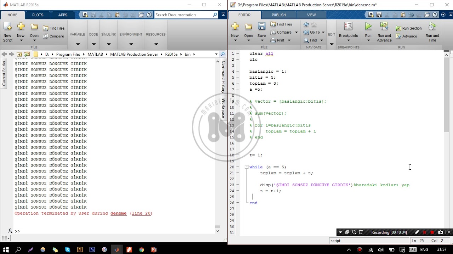453x254 pixels.
Task: Open the Find Files tool in Home tab
Action: tap(54, 28)
